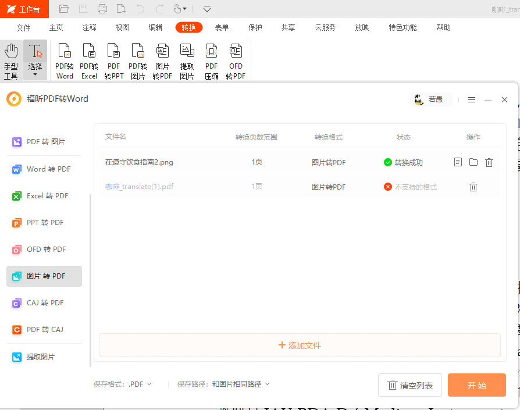Select OFD转PDF in the toolbar
The image size is (520, 410).
236,60
